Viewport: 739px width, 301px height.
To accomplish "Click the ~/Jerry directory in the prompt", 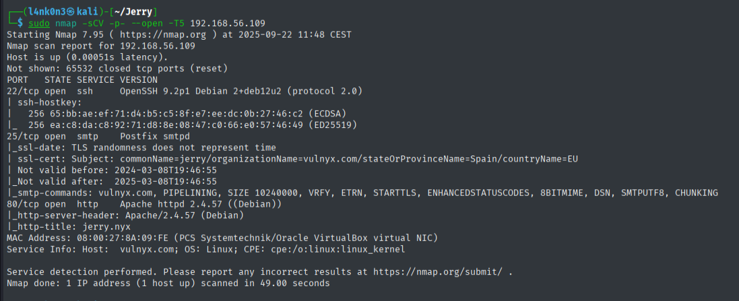I will tap(135, 11).
